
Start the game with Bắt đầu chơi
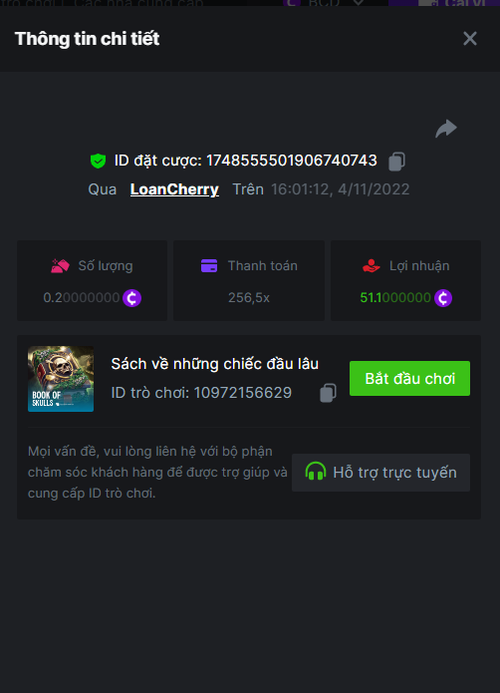point(409,378)
